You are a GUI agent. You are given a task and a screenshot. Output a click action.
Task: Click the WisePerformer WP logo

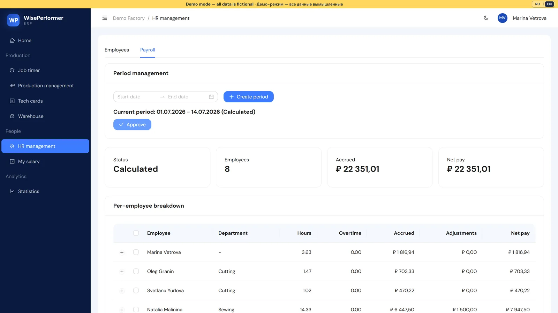pos(14,20)
